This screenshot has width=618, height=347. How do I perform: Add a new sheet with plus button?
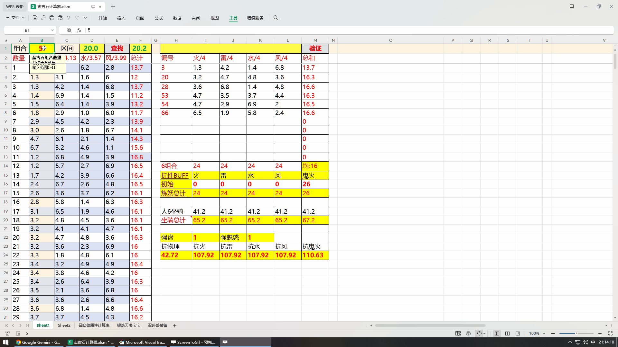pyautogui.click(x=175, y=326)
